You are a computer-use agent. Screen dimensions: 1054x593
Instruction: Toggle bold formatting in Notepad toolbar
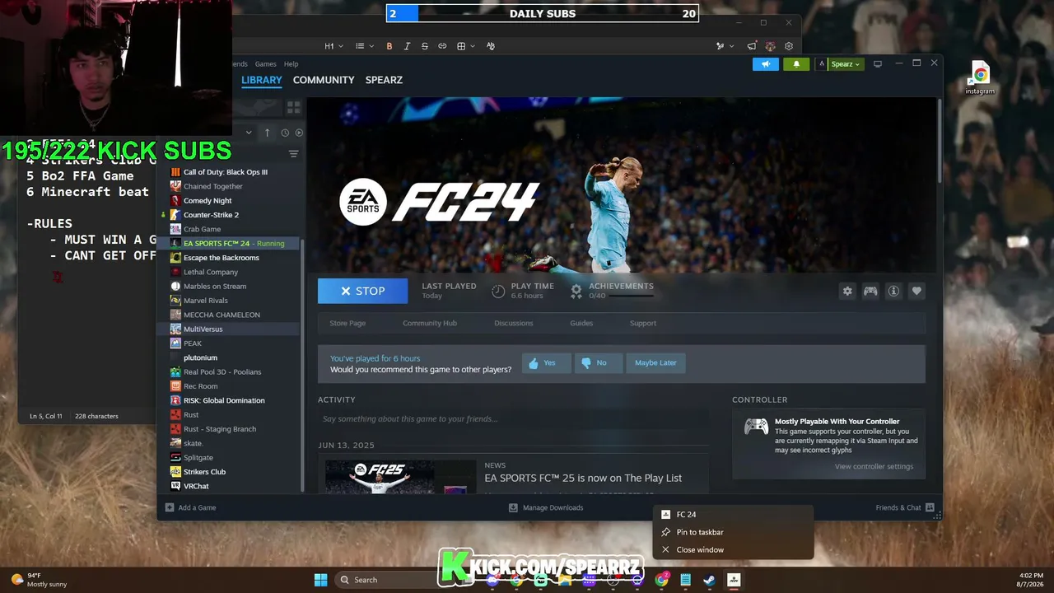(389, 46)
